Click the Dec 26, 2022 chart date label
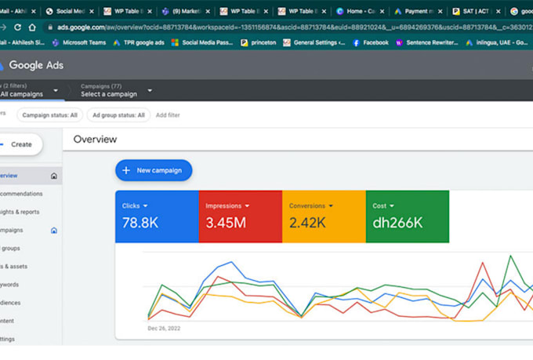533x360 pixels. click(x=164, y=329)
